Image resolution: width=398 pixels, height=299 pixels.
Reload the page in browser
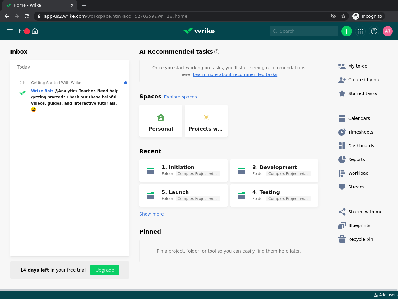tap(27, 16)
